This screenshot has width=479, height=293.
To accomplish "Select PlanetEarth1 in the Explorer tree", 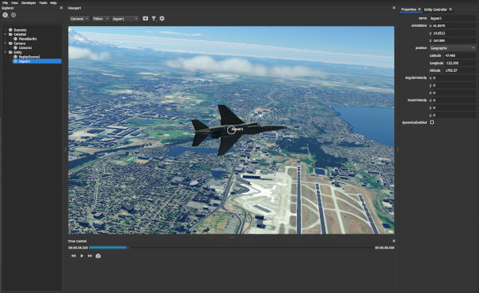I will [28, 39].
